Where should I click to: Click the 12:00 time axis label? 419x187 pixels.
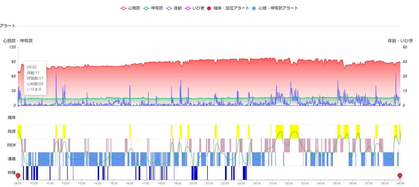coord(66,183)
